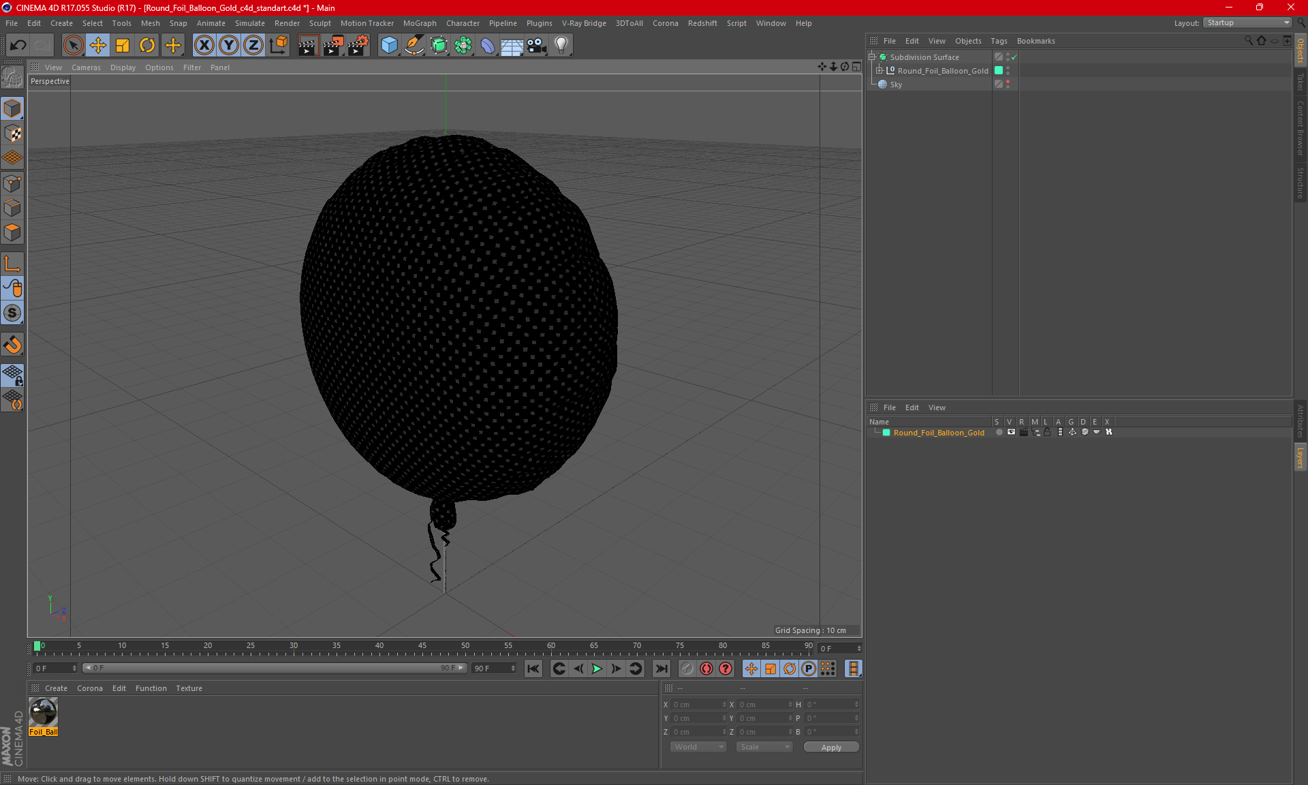Viewport: 1308px width, 785px height.
Task: Switch to Texture mode in left palette
Action: [12, 134]
